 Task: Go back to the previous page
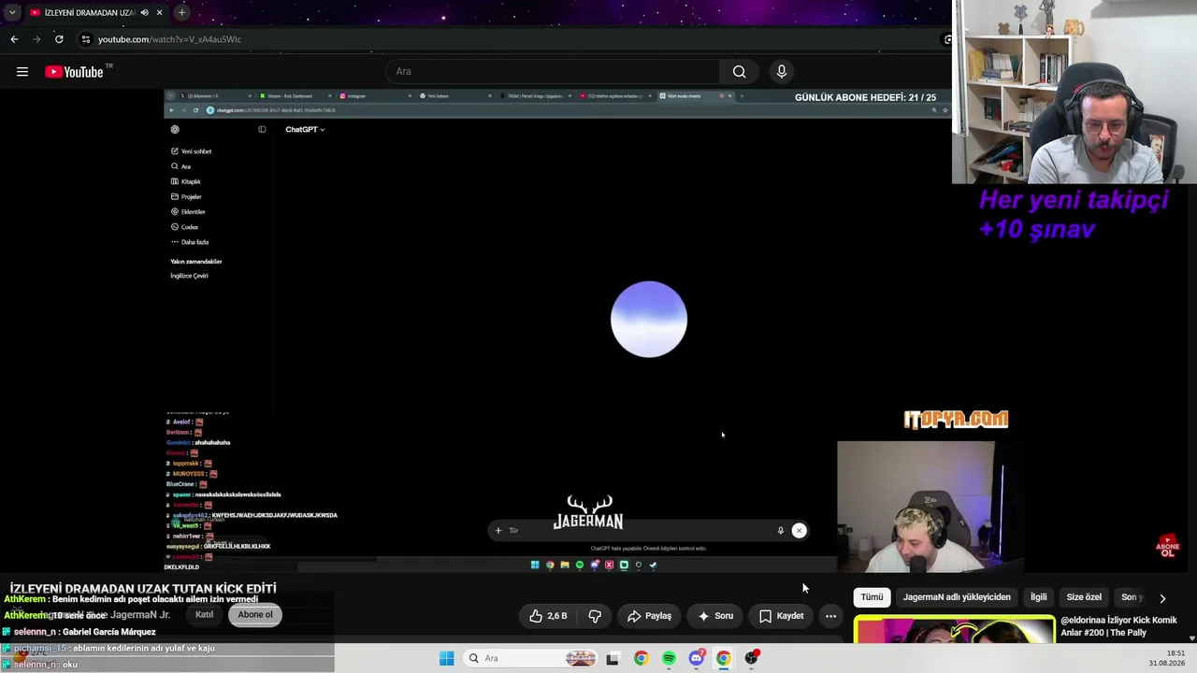pos(14,39)
